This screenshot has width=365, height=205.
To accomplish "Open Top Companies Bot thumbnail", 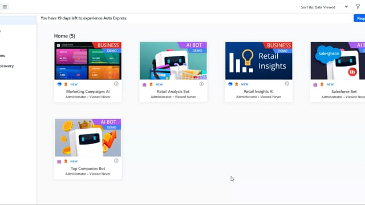I will pyautogui.click(x=88, y=138).
